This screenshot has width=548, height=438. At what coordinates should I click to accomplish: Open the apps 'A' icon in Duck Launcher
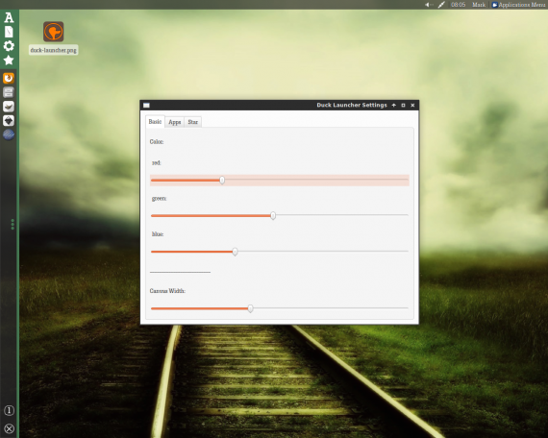click(9, 17)
